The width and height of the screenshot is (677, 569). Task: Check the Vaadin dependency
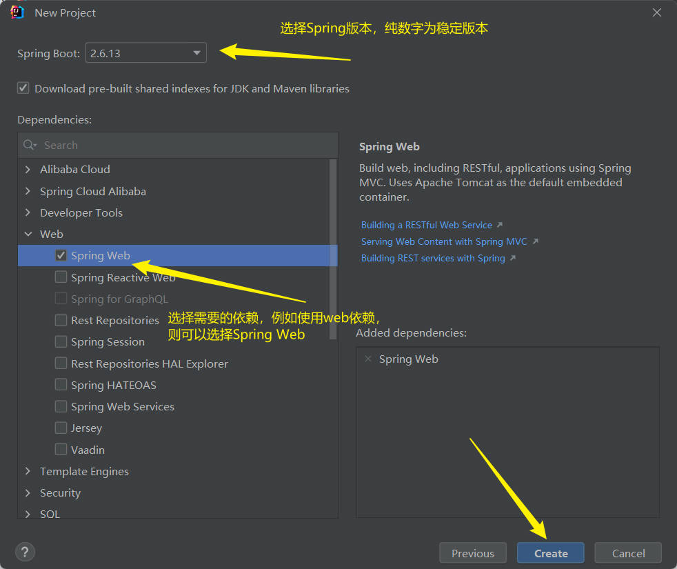pos(61,449)
